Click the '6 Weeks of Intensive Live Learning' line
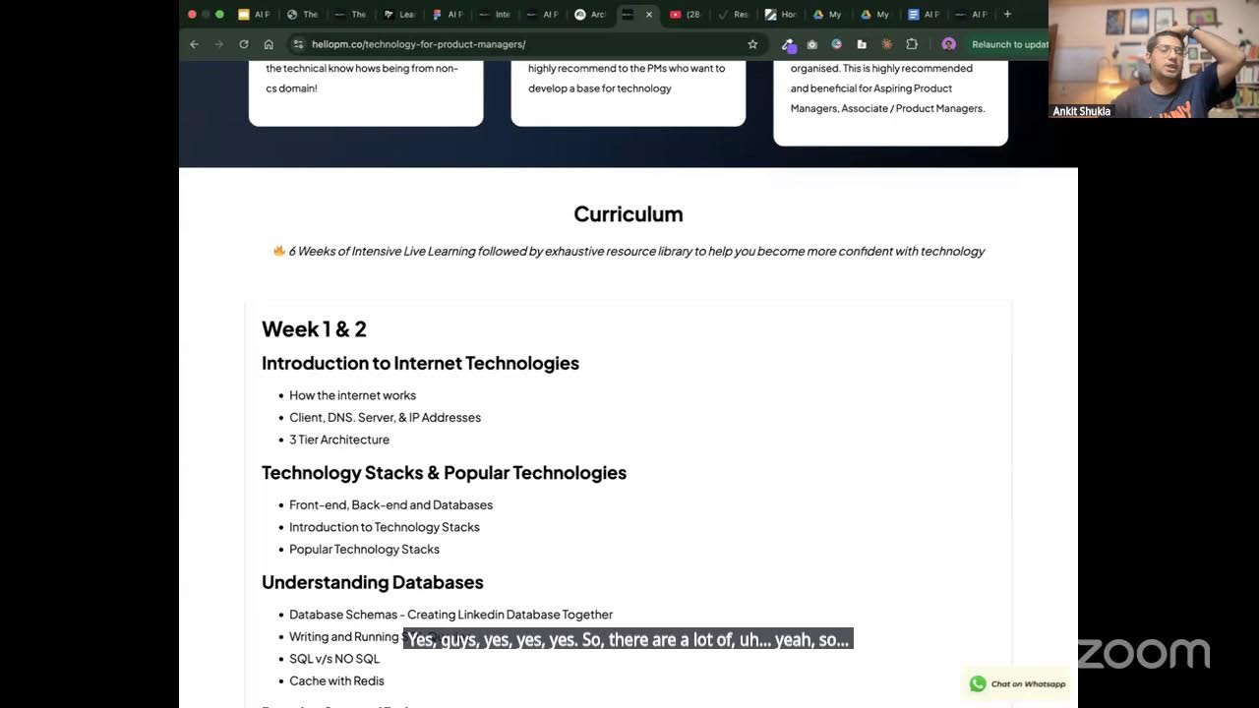The height and width of the screenshot is (708, 1259). click(629, 252)
